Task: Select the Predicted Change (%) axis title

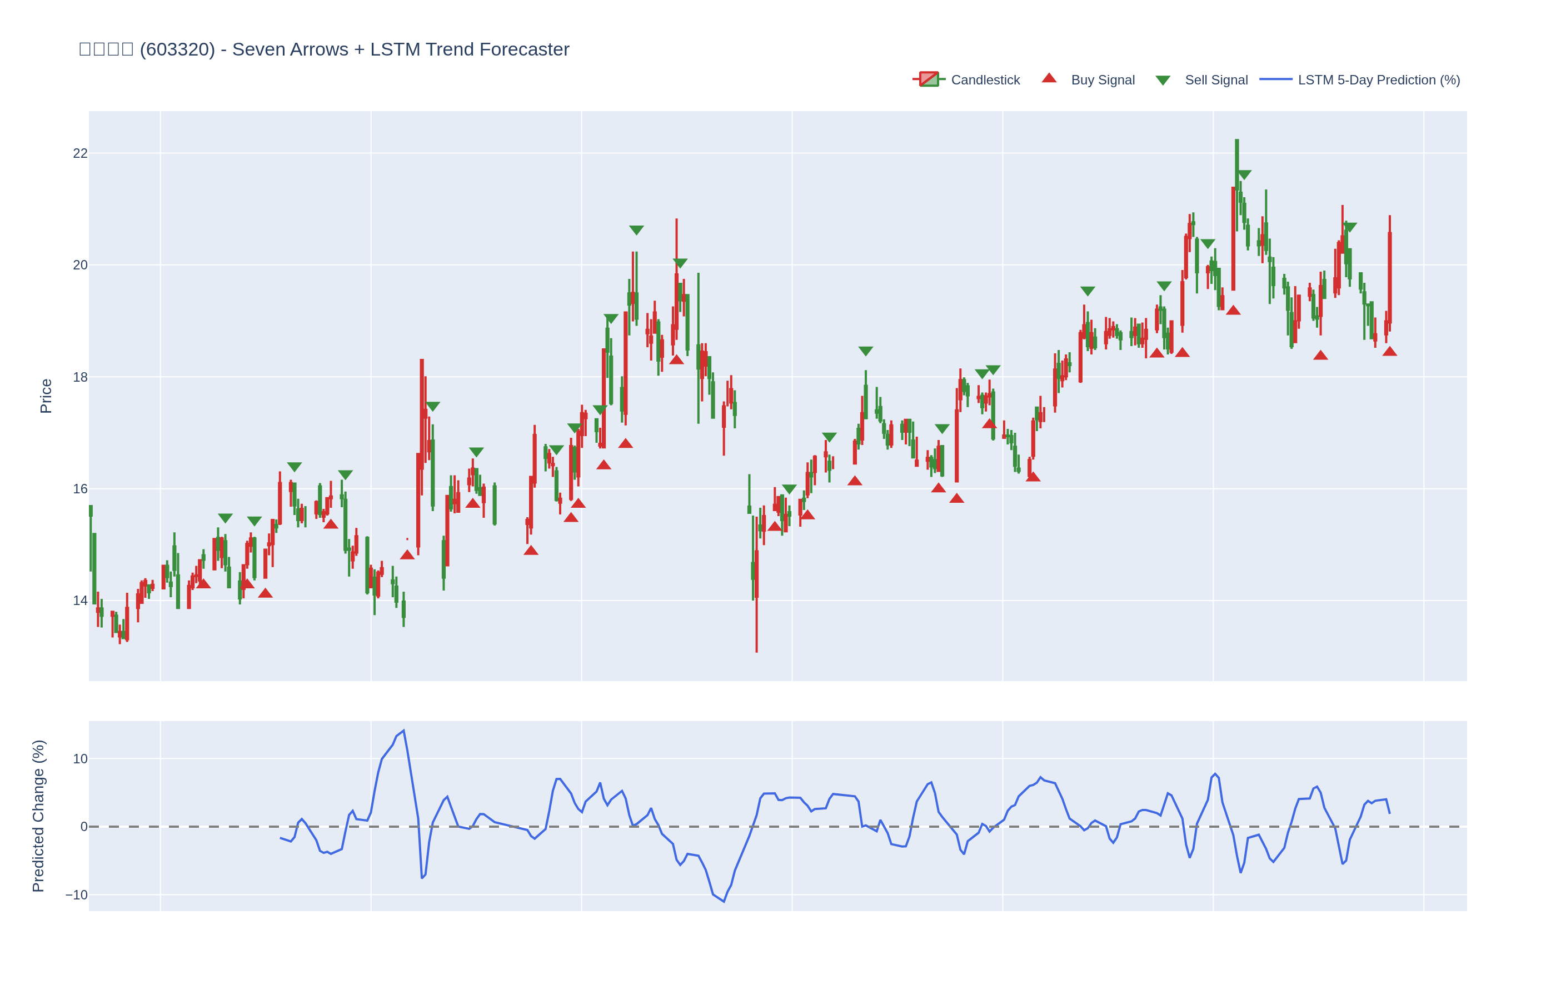Action: pos(38,816)
